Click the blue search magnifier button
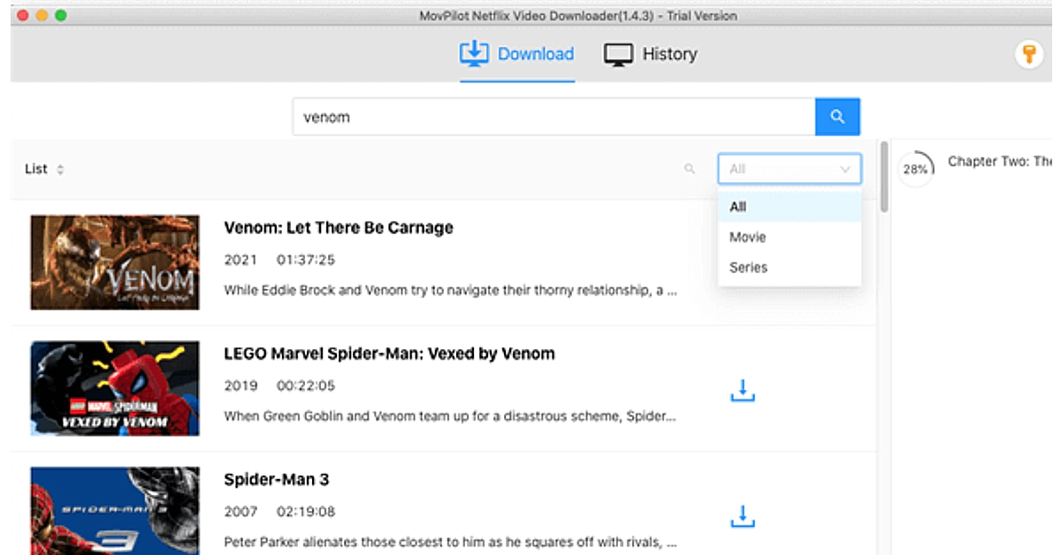 pos(836,117)
